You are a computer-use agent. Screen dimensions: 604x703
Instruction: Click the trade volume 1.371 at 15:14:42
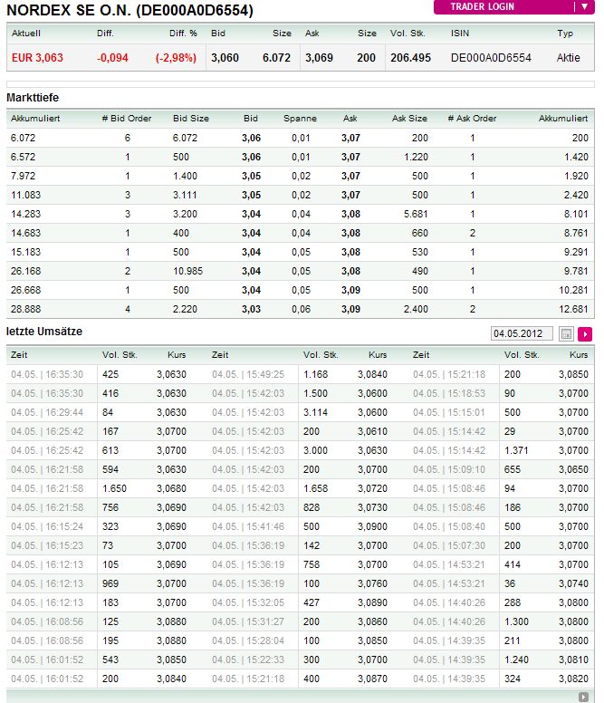516,450
